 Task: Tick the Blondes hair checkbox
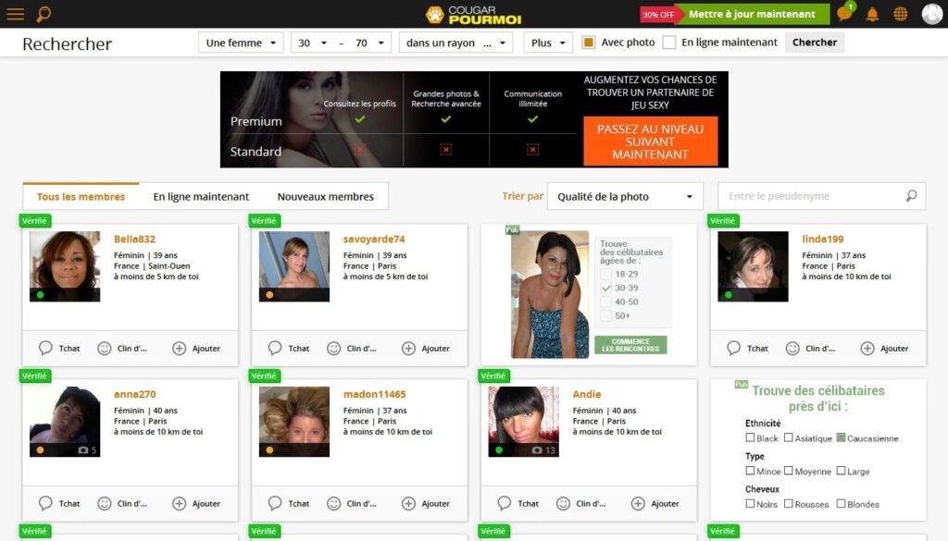[x=841, y=504]
